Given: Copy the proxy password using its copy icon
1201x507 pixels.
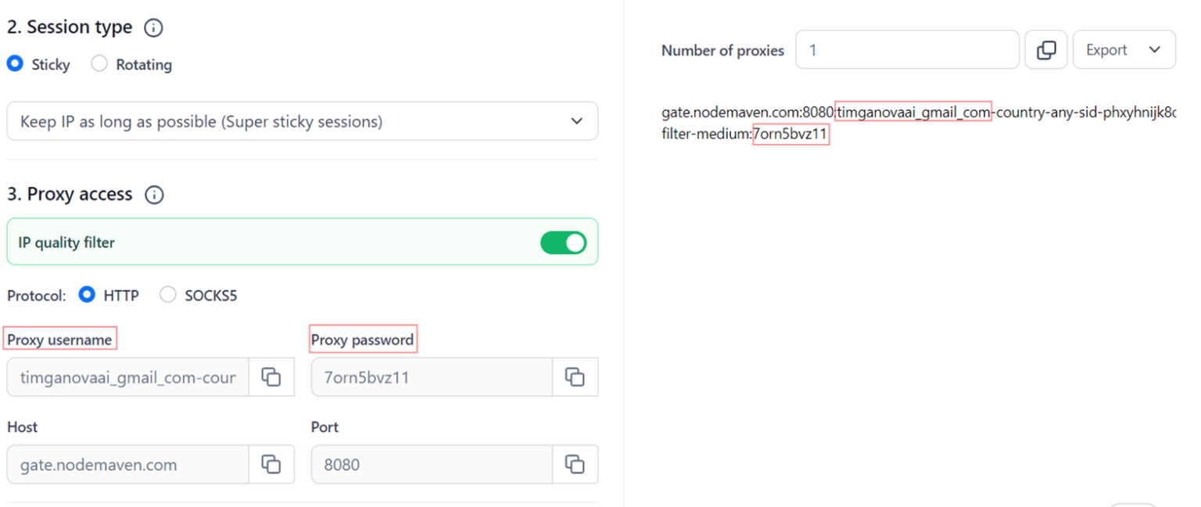Looking at the screenshot, I should pyautogui.click(x=575, y=377).
